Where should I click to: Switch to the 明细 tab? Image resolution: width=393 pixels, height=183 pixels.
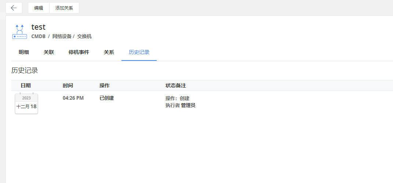click(24, 52)
